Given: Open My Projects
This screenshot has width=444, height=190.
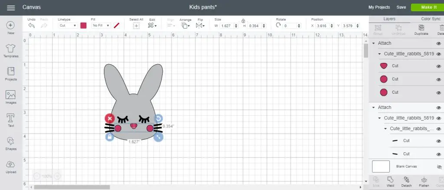Looking at the screenshot, I should (x=379, y=7).
